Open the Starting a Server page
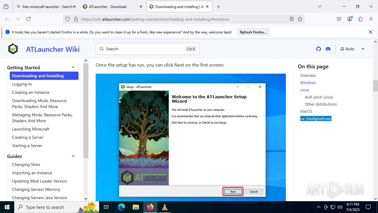Image resolution: width=378 pixels, height=213 pixels. click(x=27, y=146)
